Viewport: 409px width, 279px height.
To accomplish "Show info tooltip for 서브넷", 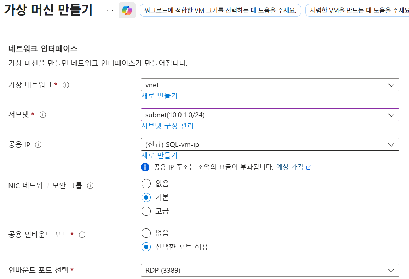I will point(43,115).
